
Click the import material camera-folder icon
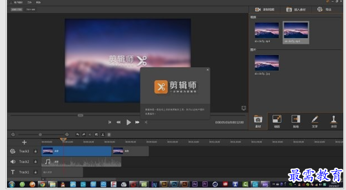click(289, 9)
